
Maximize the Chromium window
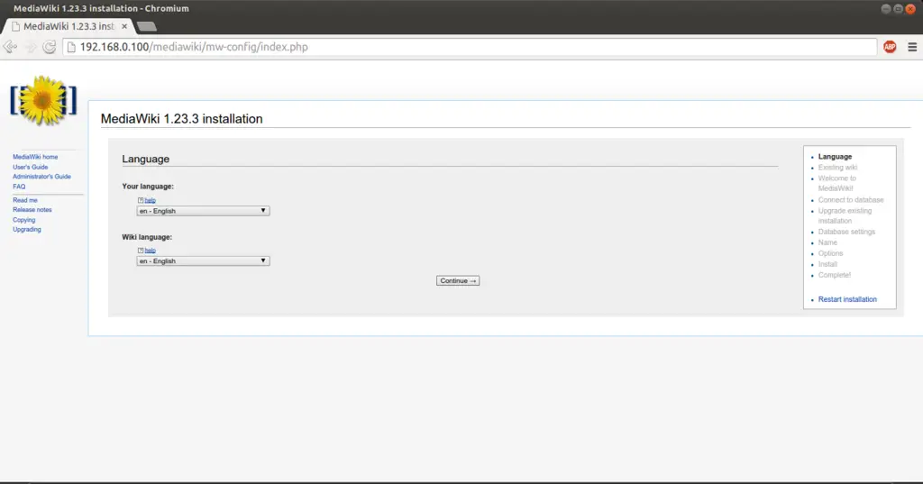pos(898,9)
